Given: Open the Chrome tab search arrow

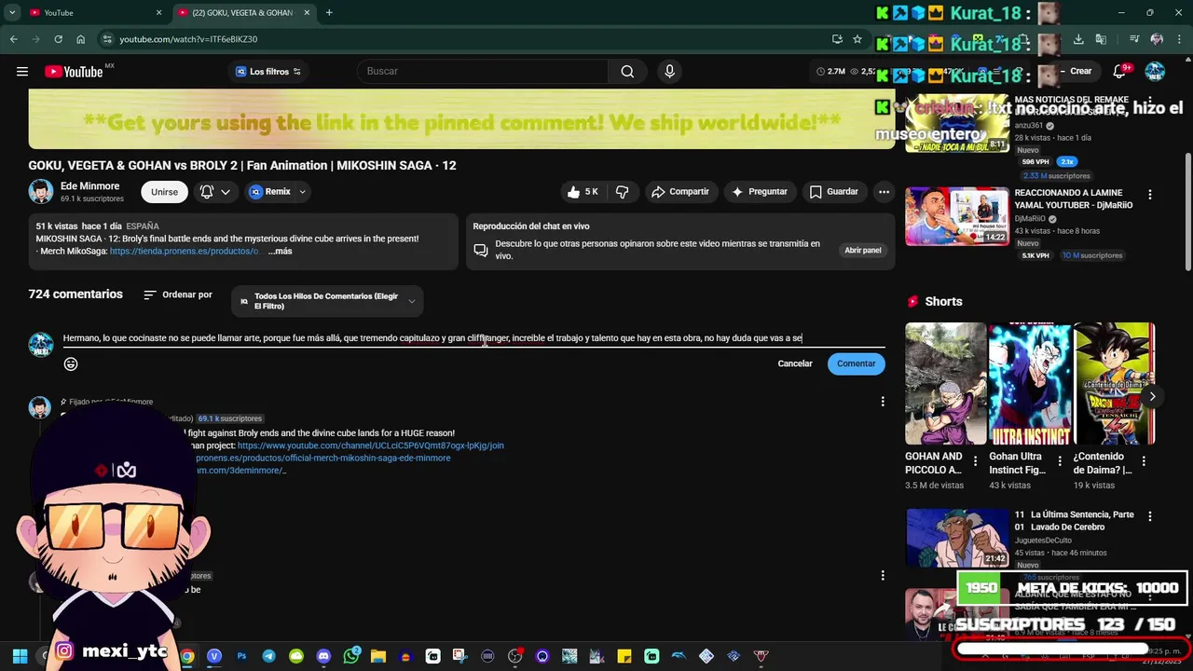Looking at the screenshot, I should [11, 12].
